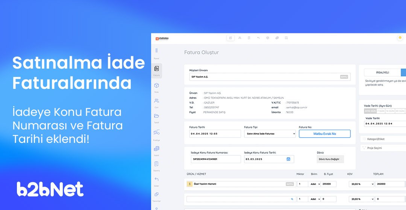
Task: Click the Fatura Tarihi date field
Action: (x=215, y=134)
